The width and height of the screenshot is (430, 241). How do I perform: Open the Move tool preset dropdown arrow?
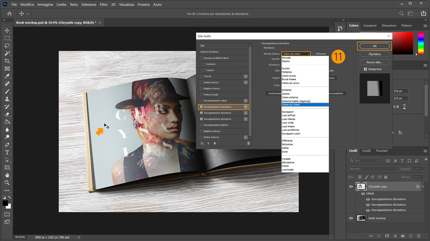coord(28,14)
